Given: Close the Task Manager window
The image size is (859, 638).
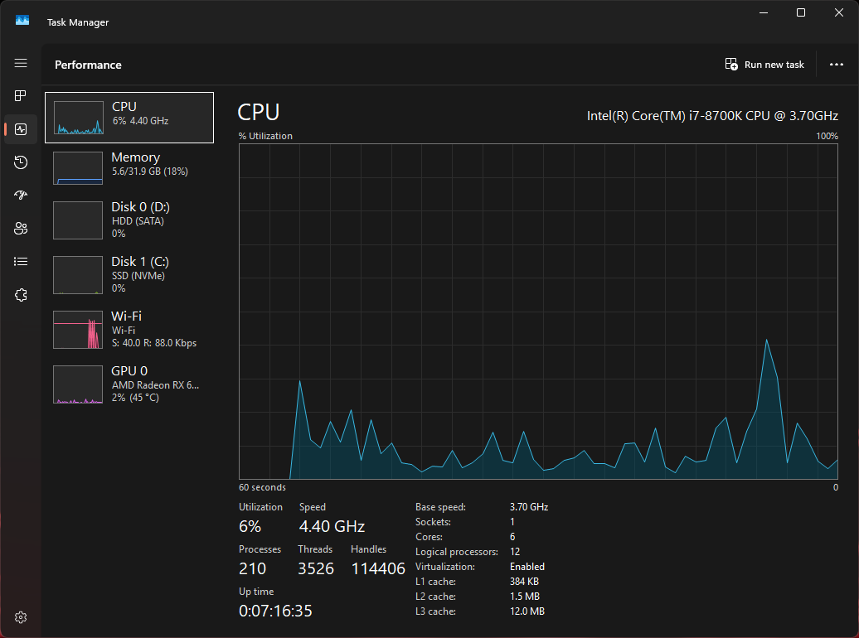Looking at the screenshot, I should 839,12.
